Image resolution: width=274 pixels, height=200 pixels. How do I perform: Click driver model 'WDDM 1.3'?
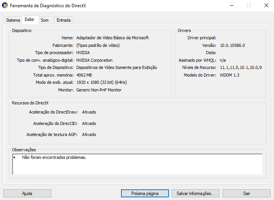[229, 75]
